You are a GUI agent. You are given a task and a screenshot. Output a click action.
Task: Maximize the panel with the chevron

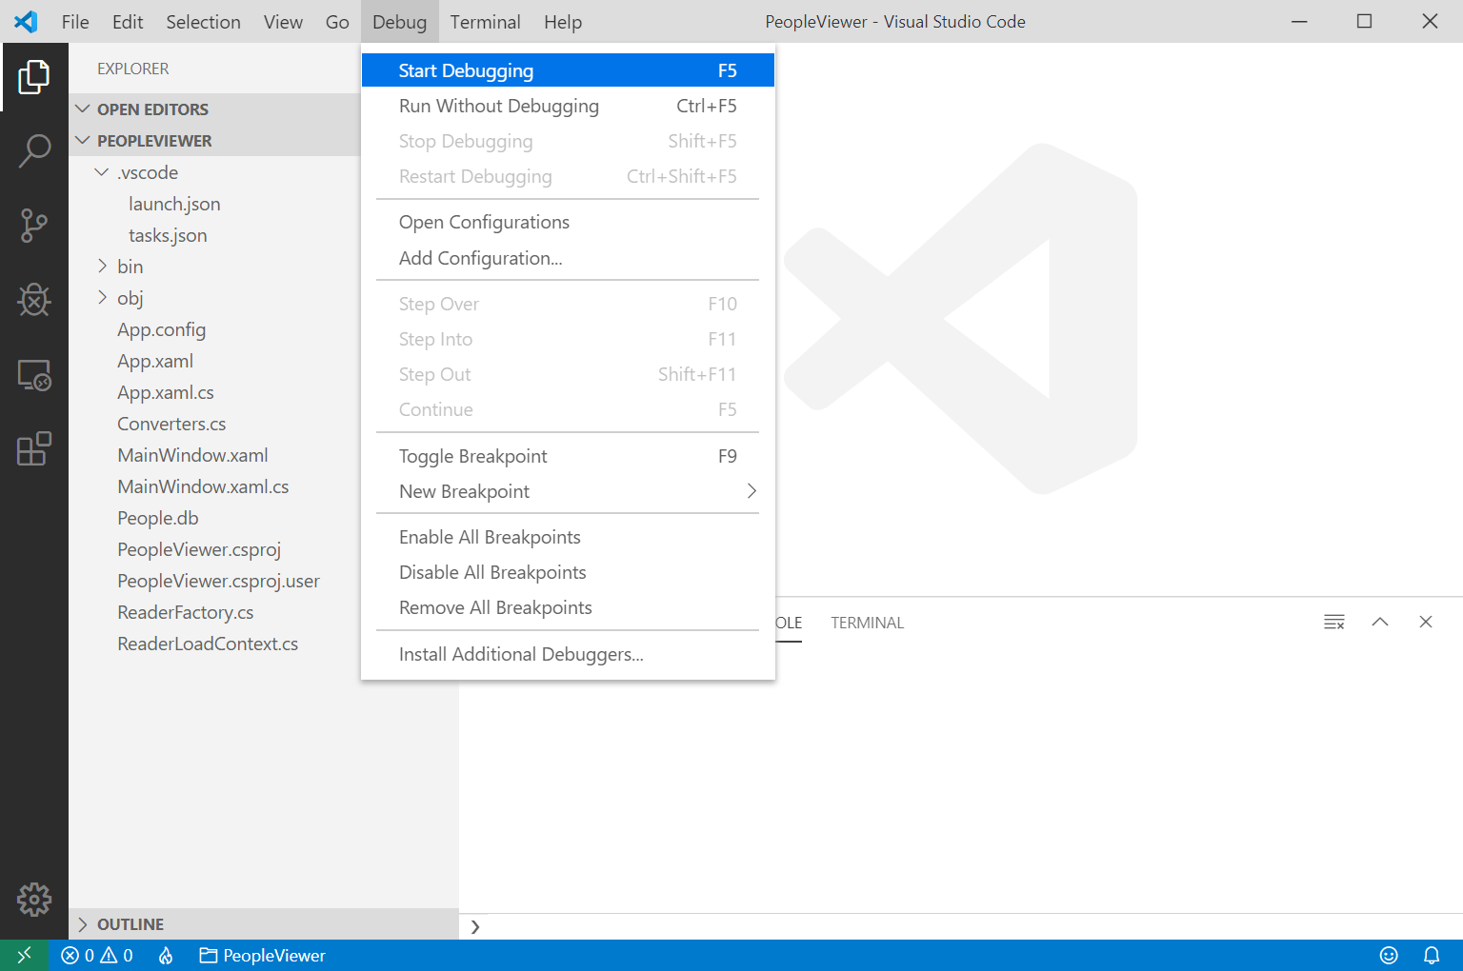click(1379, 622)
